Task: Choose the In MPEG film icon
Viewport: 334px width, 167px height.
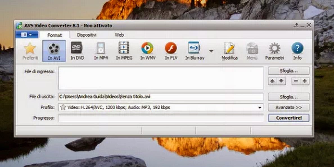Action: coord(124,51)
